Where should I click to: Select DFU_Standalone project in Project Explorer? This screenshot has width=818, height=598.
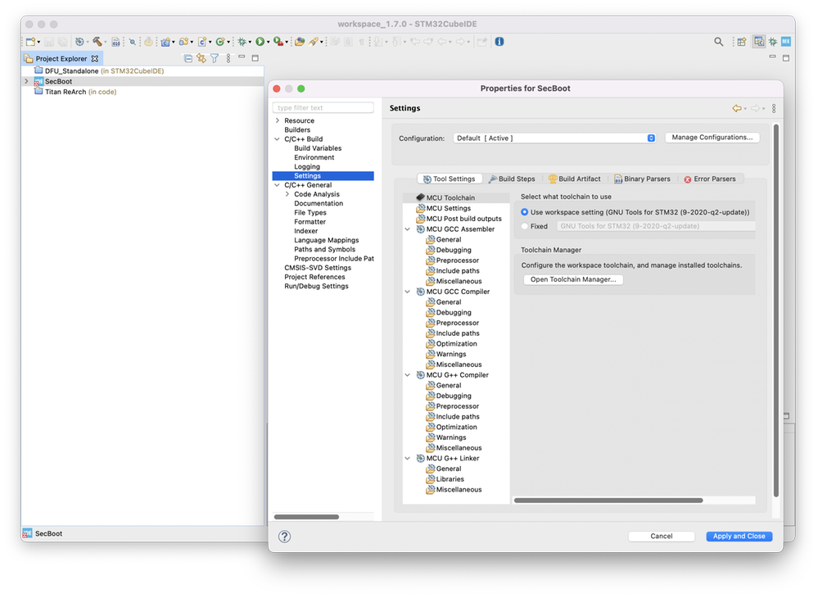tap(99, 71)
